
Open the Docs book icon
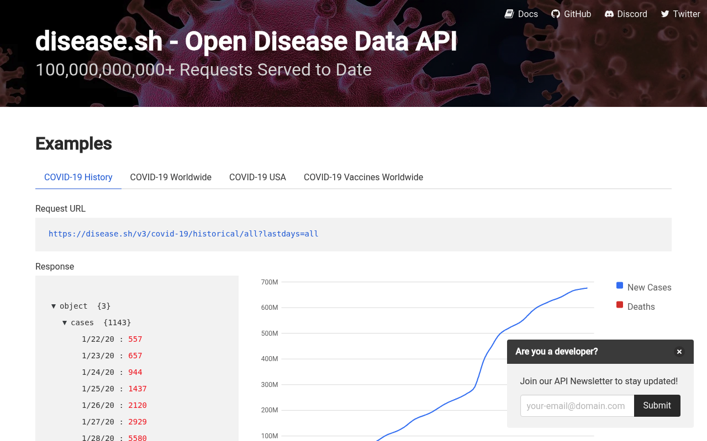coord(509,14)
